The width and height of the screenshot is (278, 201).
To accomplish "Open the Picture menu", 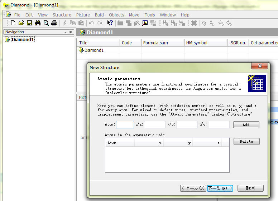I will tap(83, 15).
